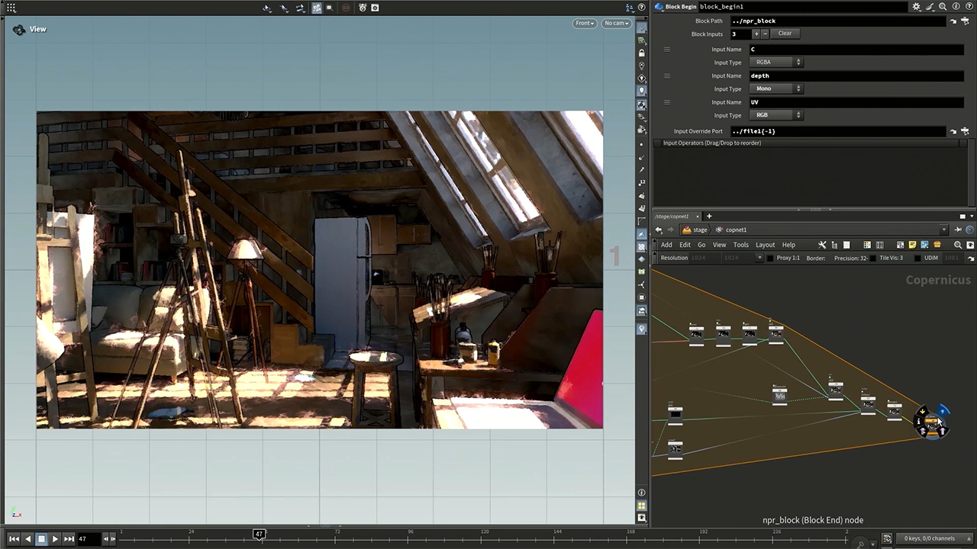Open the Mono Input Type dropdown
This screenshot has width=977, height=549.
(x=776, y=89)
